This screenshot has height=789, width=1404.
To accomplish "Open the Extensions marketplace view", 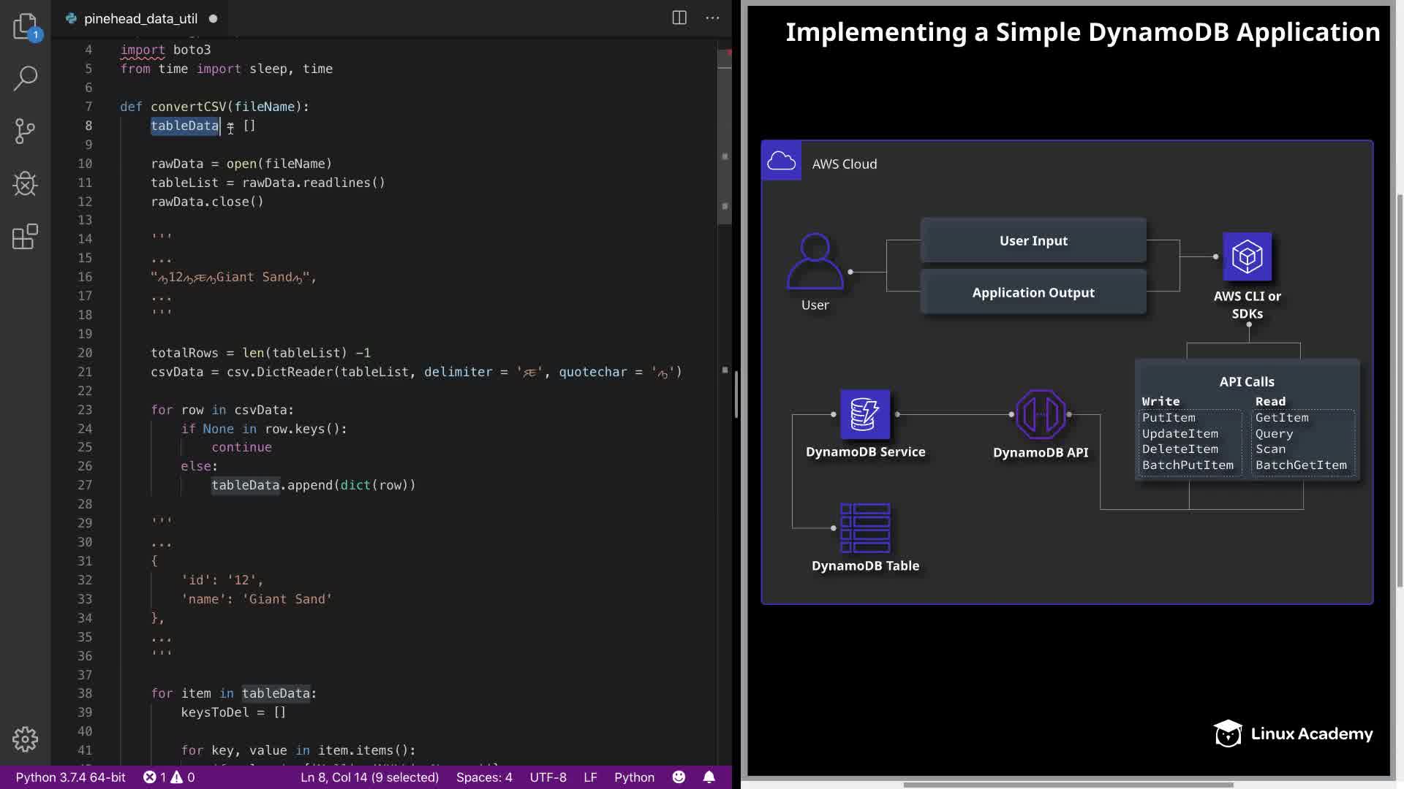I will coord(26,237).
